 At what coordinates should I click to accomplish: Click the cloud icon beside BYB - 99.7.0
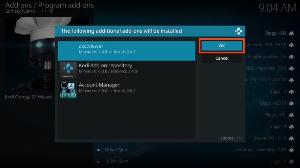(291, 45)
